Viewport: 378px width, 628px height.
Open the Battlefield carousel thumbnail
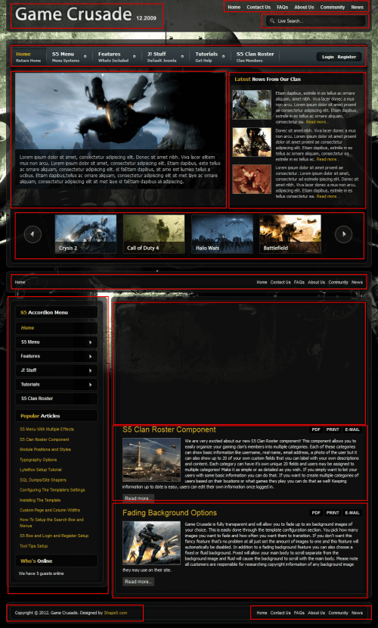[x=290, y=234]
